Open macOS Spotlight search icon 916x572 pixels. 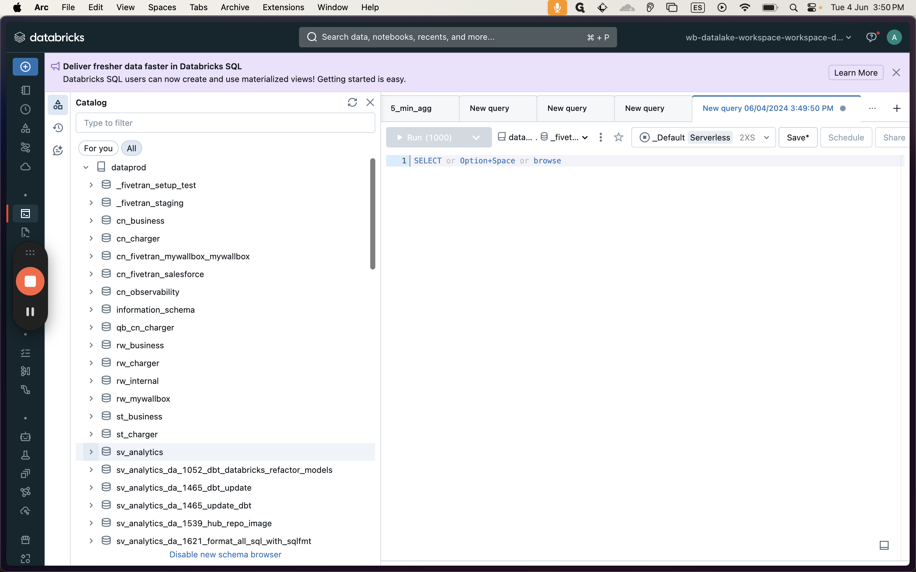pos(793,8)
